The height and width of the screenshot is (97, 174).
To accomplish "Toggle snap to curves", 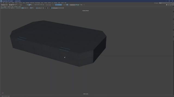I will pos(37,5).
